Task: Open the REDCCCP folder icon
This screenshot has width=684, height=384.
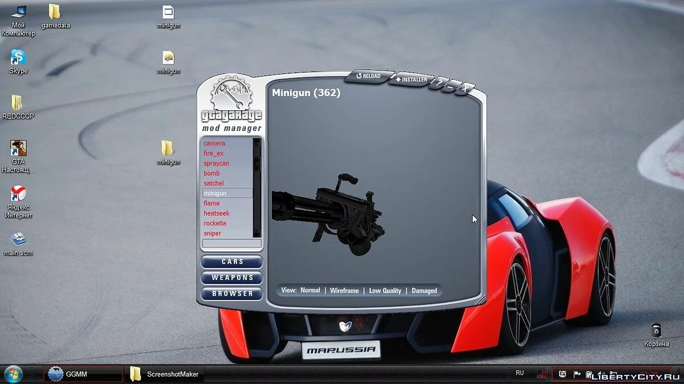Action: (18, 103)
